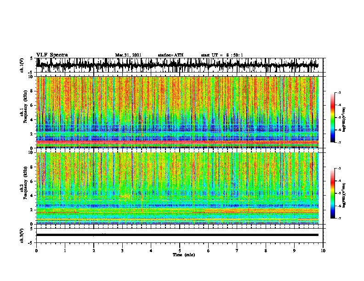Click the ch.3 flat black voltage trace
This screenshot has width=364, height=281.
tap(177, 235)
